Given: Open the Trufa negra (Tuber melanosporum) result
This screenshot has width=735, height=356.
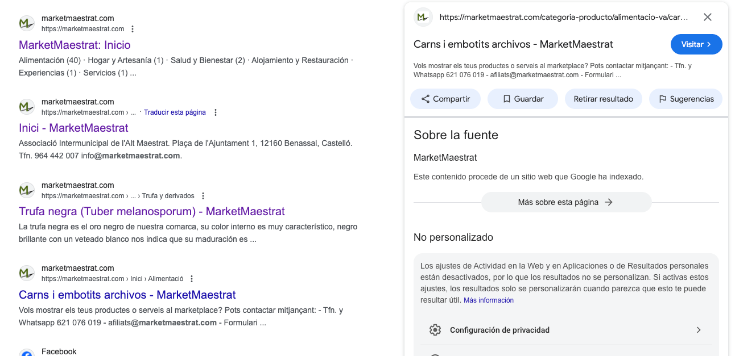Looking at the screenshot, I should tap(152, 211).
